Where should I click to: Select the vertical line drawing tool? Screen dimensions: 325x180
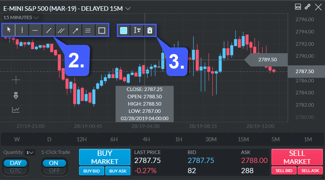(22, 30)
